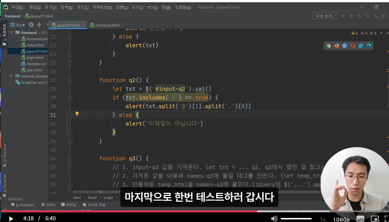Open the 창 menu
This screenshot has width=389, height=222.
[166, 7]
